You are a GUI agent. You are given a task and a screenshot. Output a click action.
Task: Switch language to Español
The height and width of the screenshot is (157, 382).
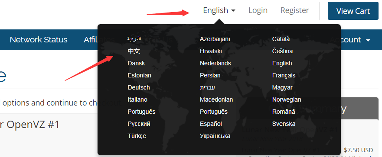(211, 124)
